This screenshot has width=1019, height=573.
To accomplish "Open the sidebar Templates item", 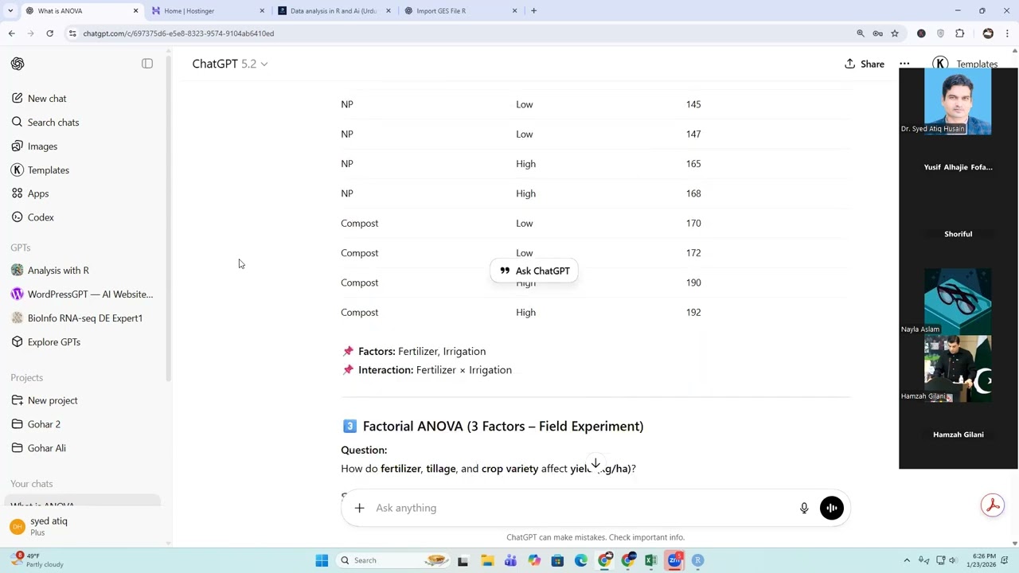I will tap(49, 170).
